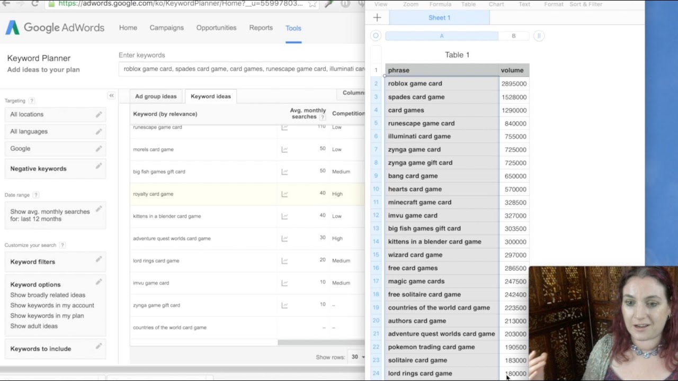Edit the All languages targeting setting
Viewport: 678px width, 381px height.
[x=99, y=131]
